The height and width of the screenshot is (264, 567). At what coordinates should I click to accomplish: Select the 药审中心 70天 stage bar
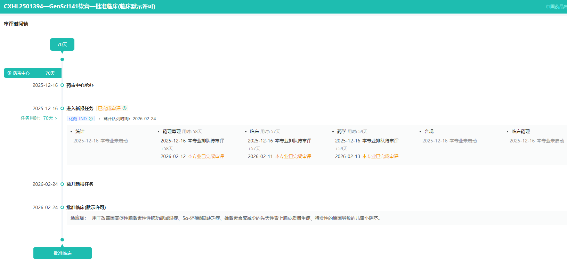(x=33, y=73)
